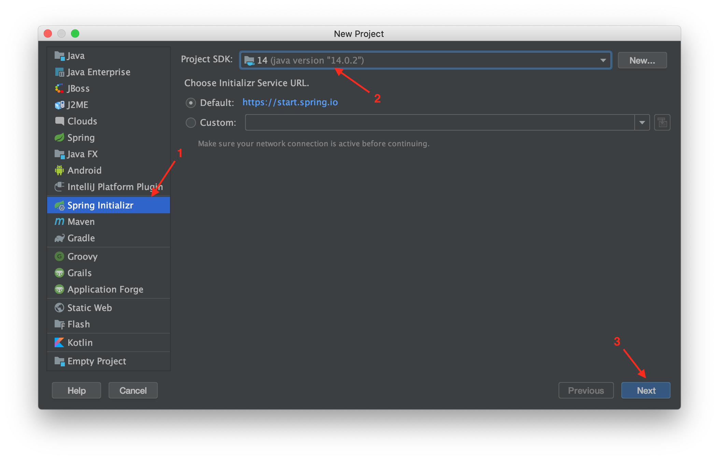Select the Grails label in the list
This screenshot has height=460, width=719.
[80, 273]
